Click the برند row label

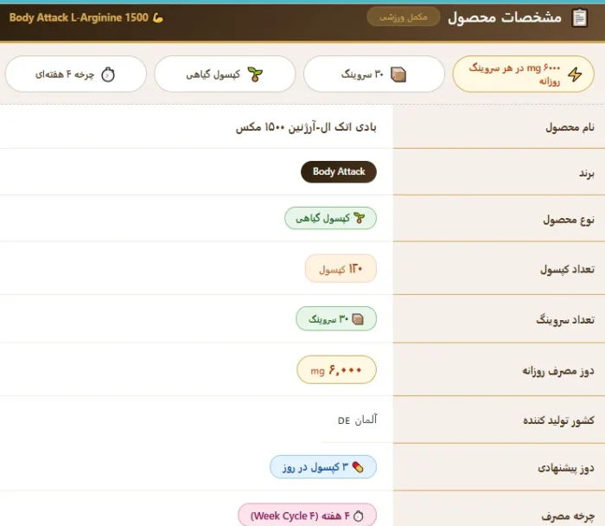(587, 173)
